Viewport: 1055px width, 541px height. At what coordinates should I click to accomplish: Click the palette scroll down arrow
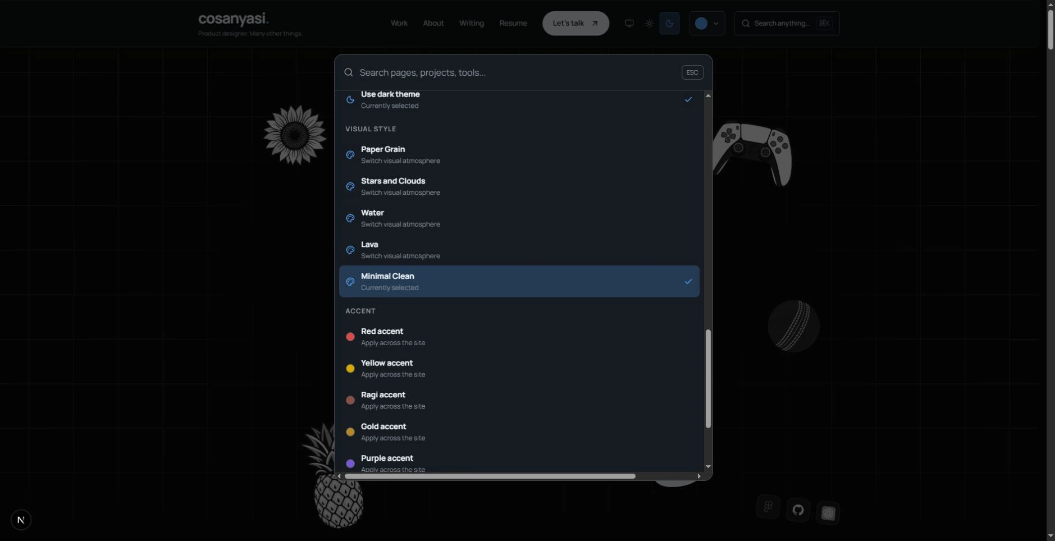[x=707, y=466]
